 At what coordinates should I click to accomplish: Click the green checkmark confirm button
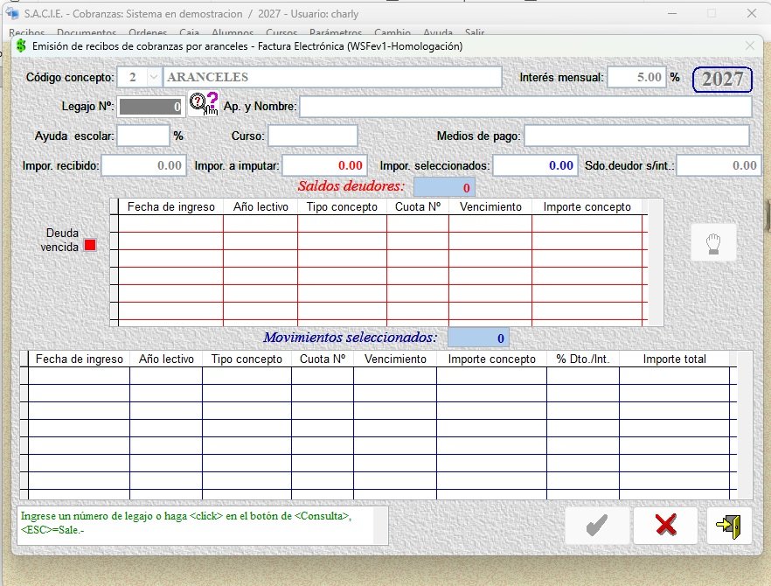(x=597, y=526)
